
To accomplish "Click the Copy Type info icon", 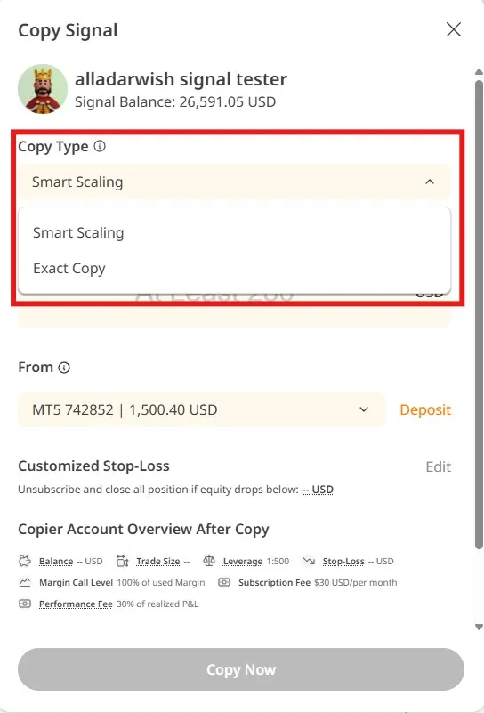I will click(x=100, y=146).
